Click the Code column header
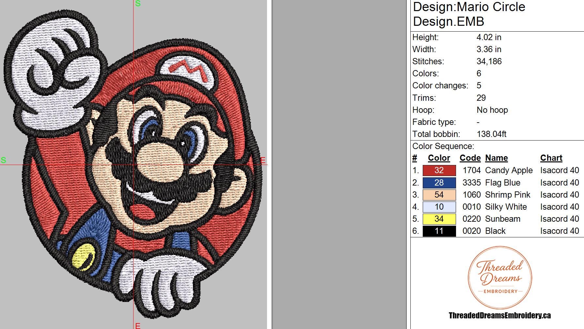 click(470, 158)
